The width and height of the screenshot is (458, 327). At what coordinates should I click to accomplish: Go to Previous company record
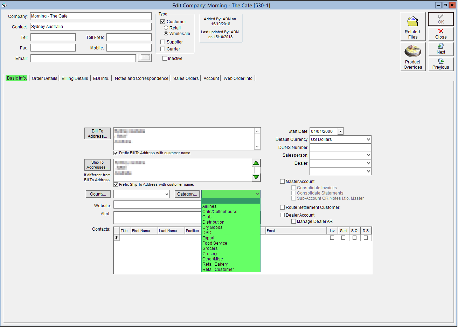pos(441,64)
